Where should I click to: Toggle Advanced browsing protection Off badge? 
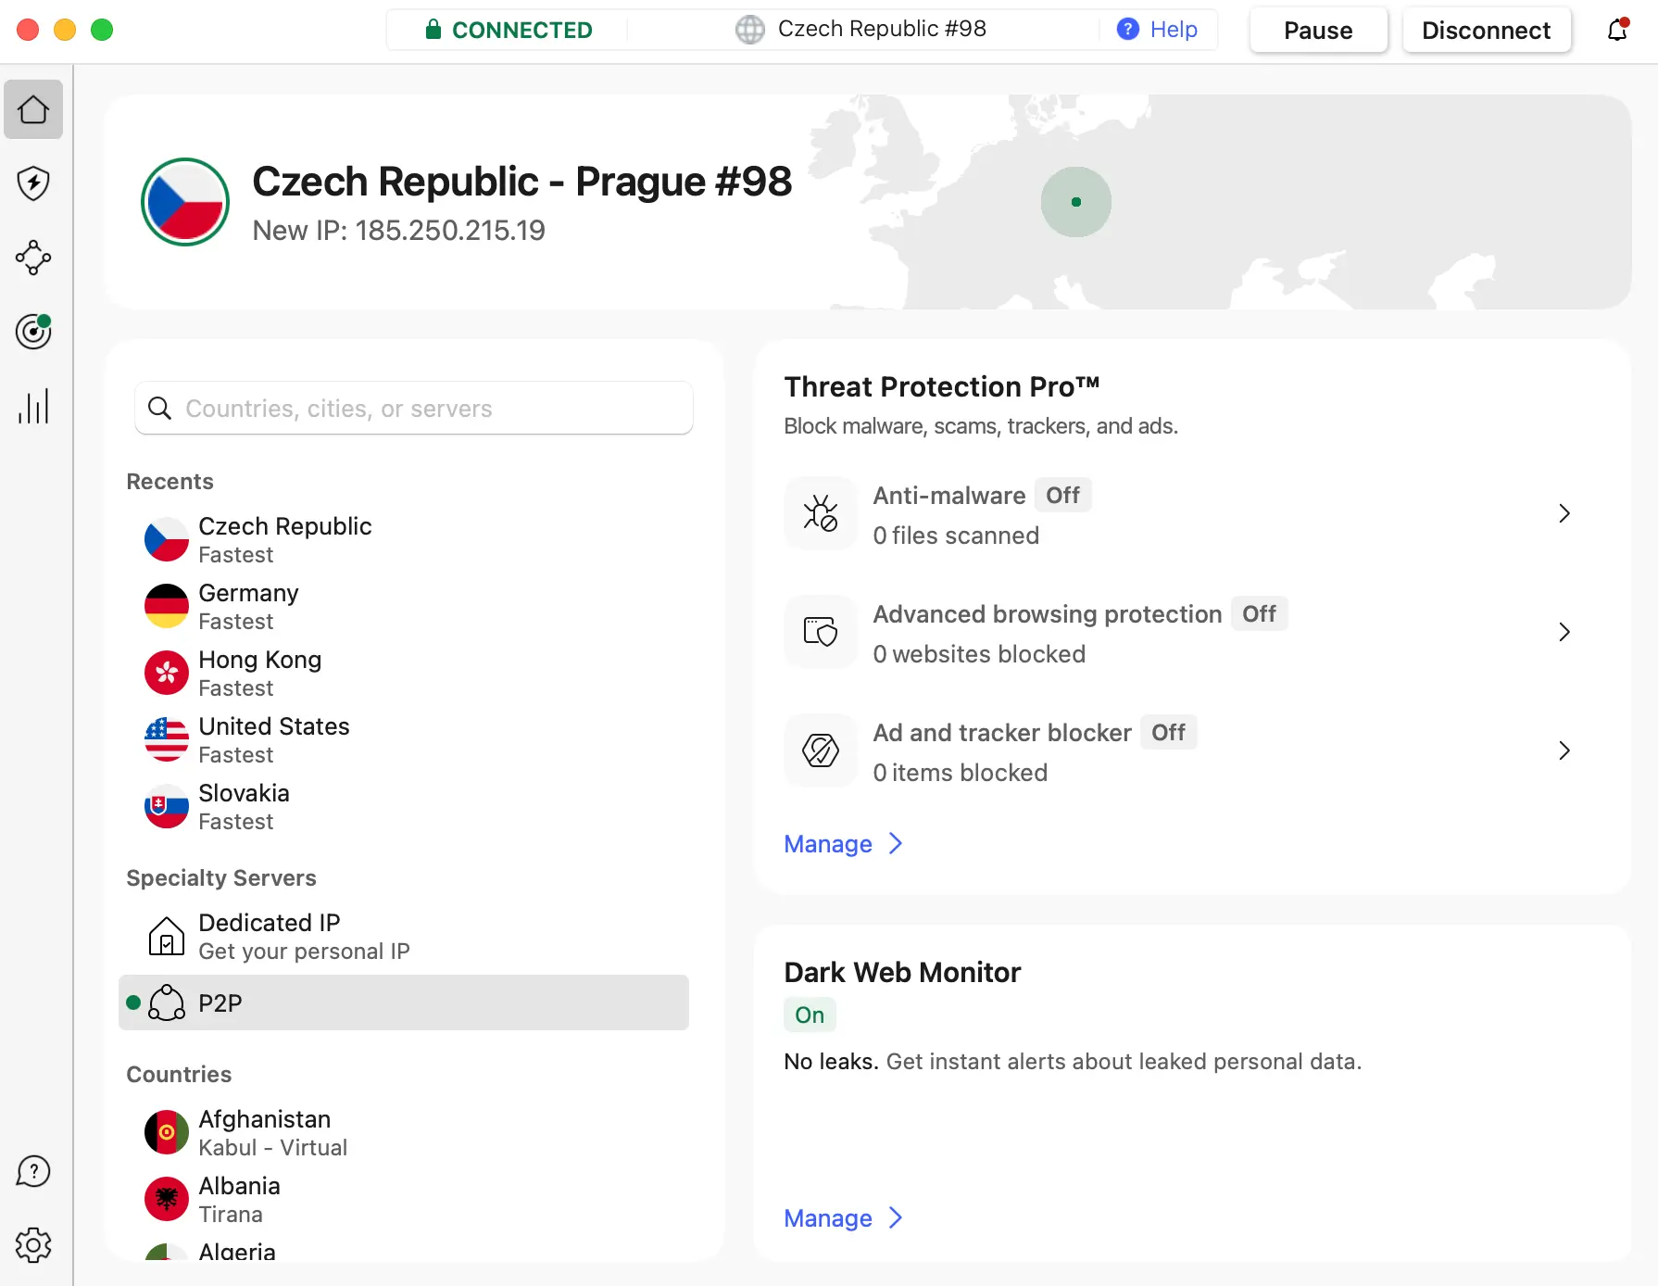point(1259,614)
